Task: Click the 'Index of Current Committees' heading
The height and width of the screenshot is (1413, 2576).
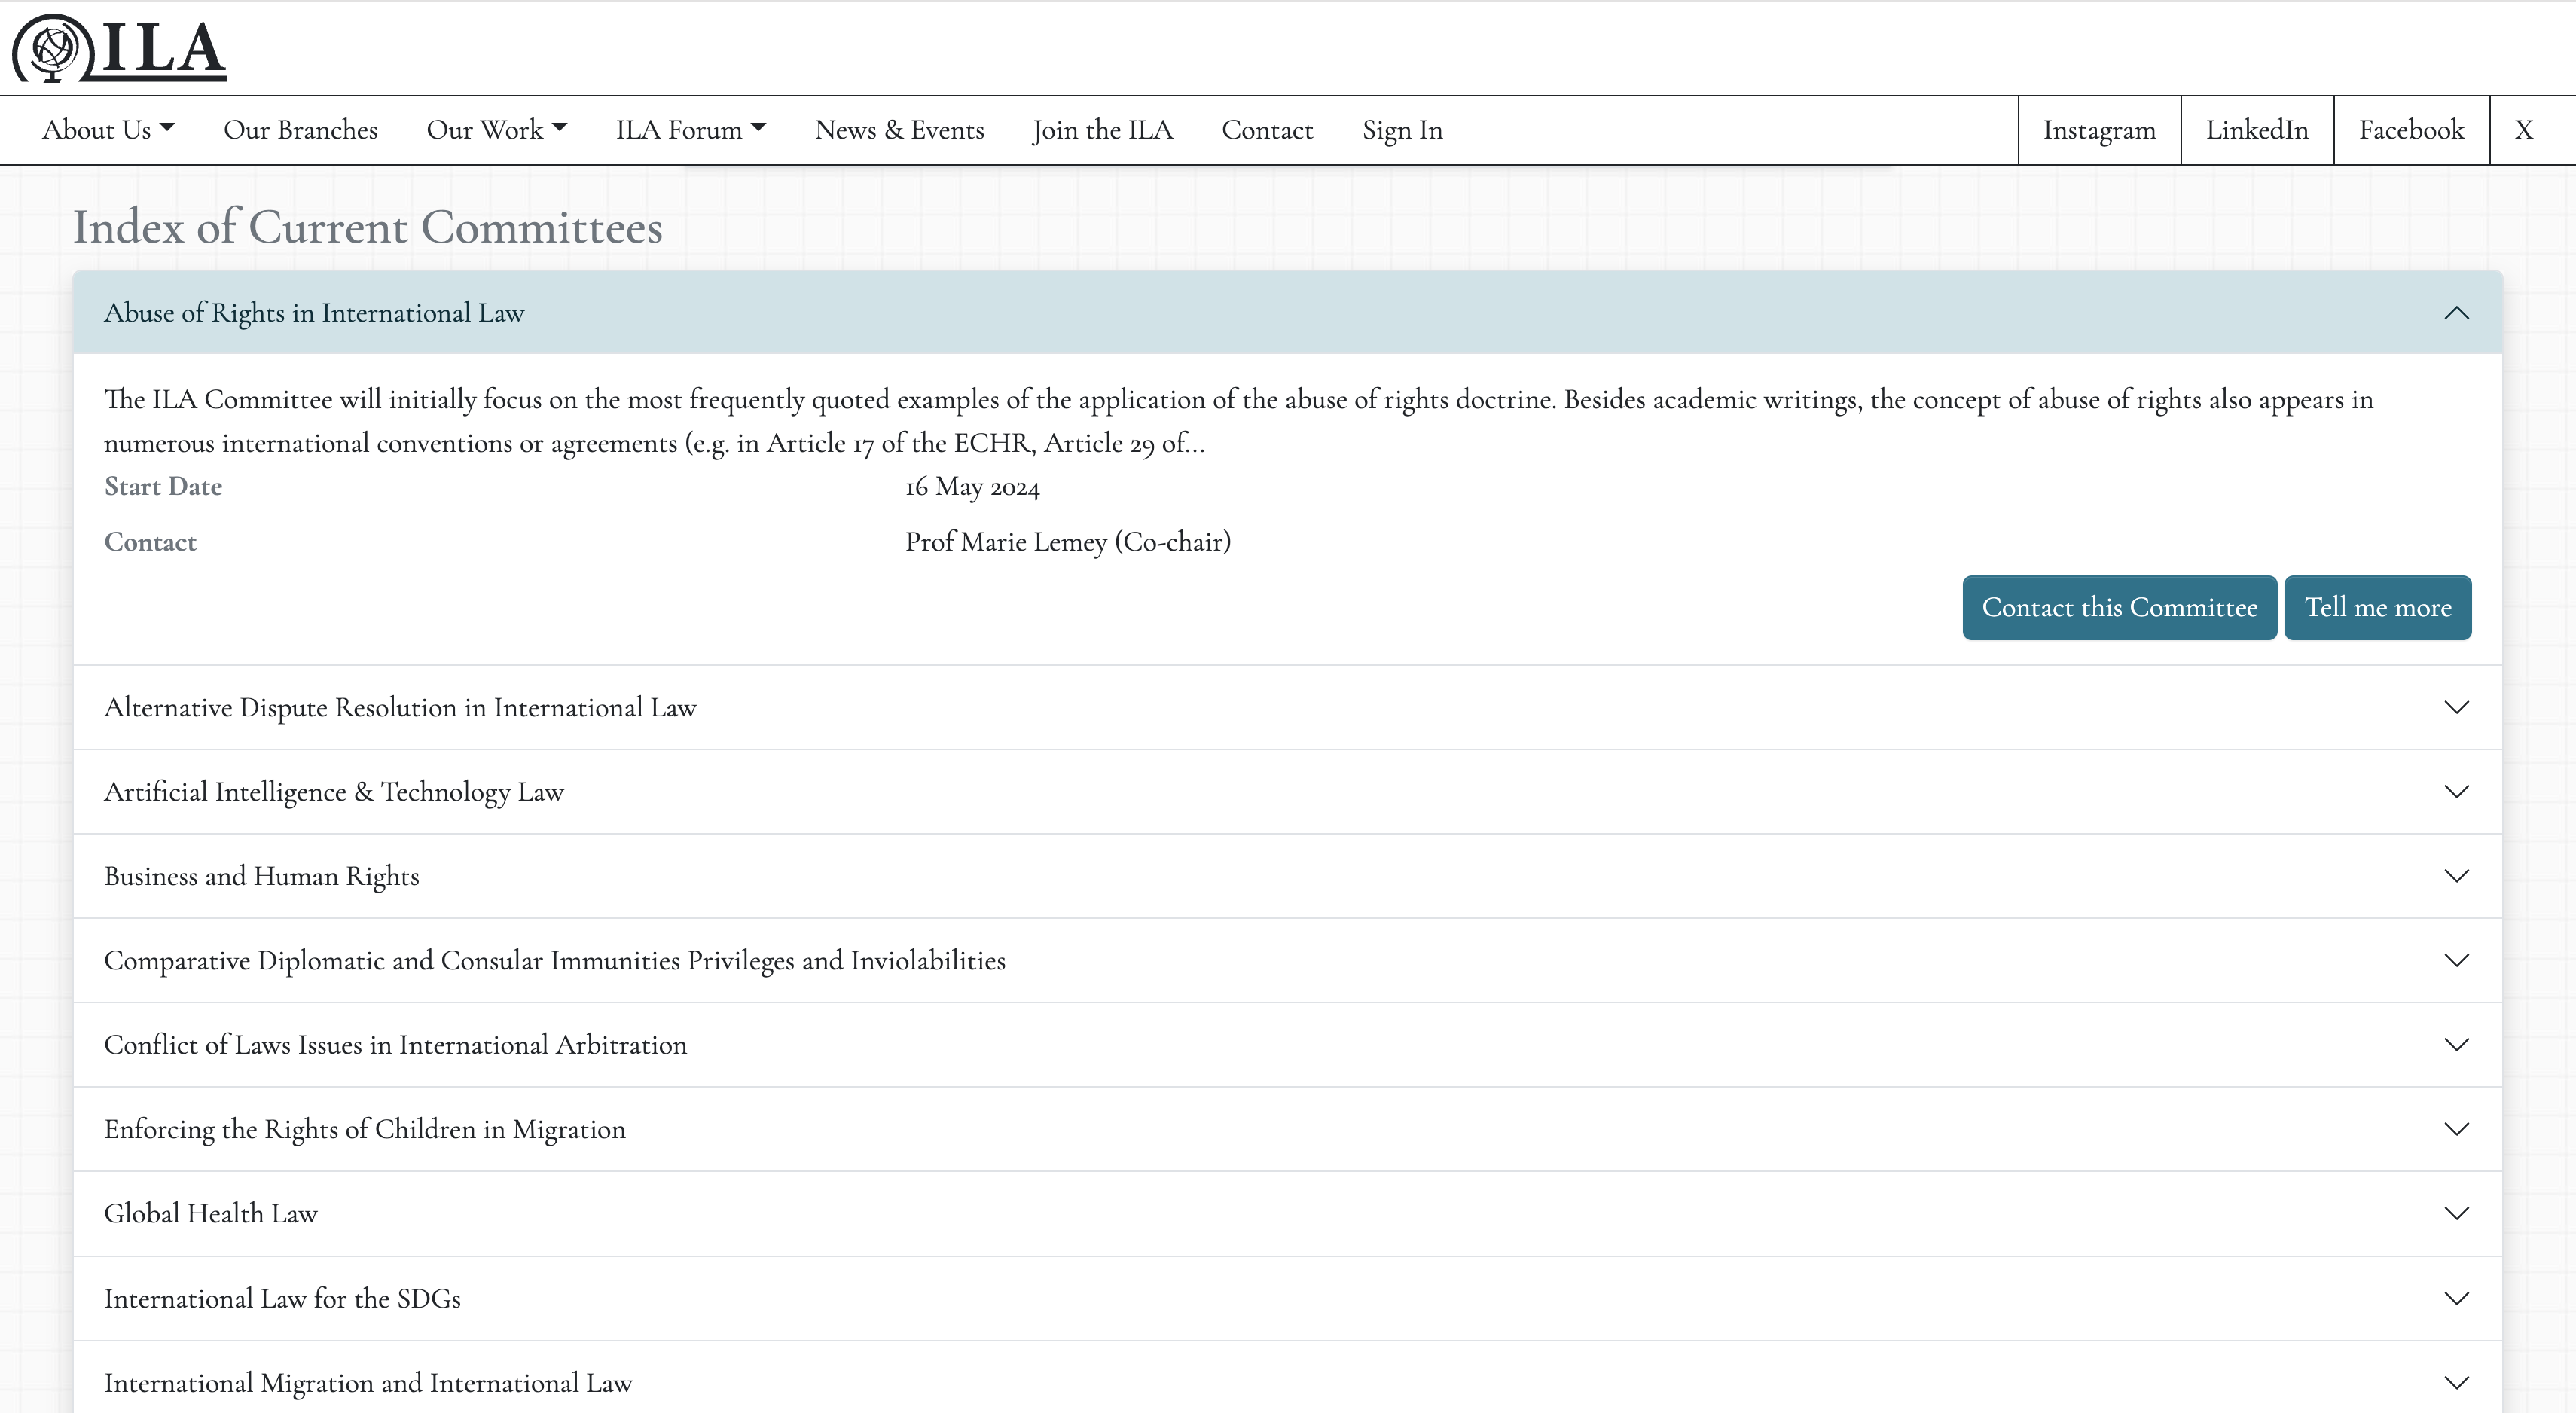Action: click(368, 227)
